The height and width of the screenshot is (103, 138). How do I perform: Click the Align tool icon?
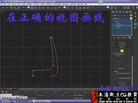click(116, 8)
